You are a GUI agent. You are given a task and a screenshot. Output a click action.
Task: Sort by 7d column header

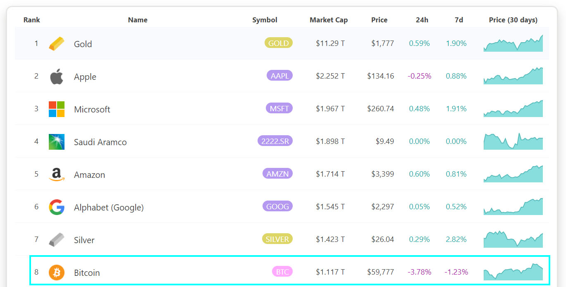point(459,20)
